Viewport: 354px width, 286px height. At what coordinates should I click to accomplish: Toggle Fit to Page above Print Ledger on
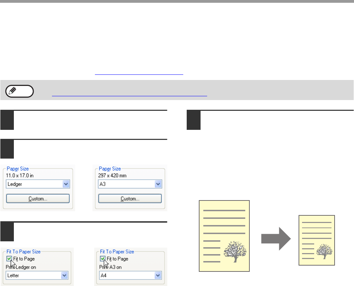coord(9,259)
